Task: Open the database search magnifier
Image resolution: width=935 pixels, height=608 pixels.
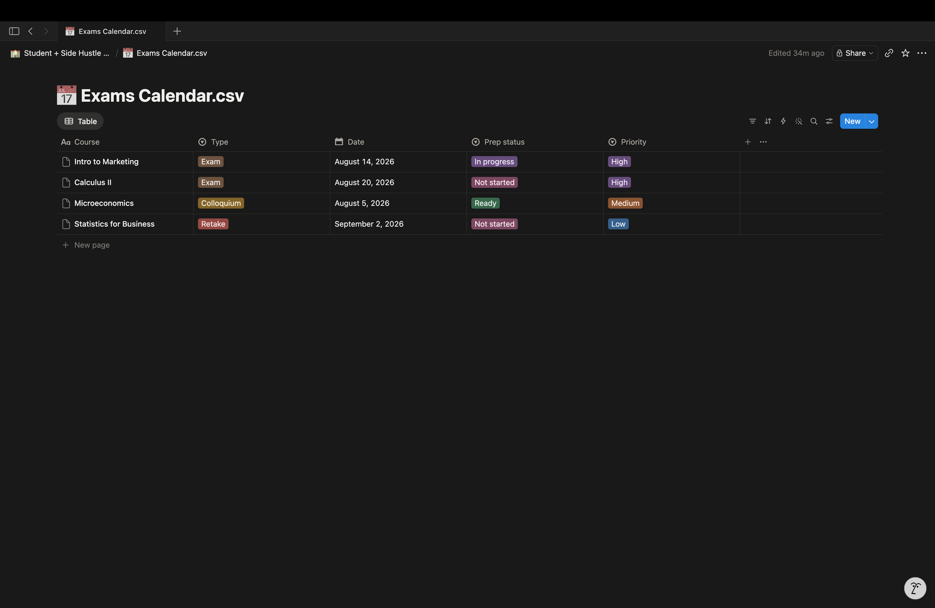Action: (814, 121)
